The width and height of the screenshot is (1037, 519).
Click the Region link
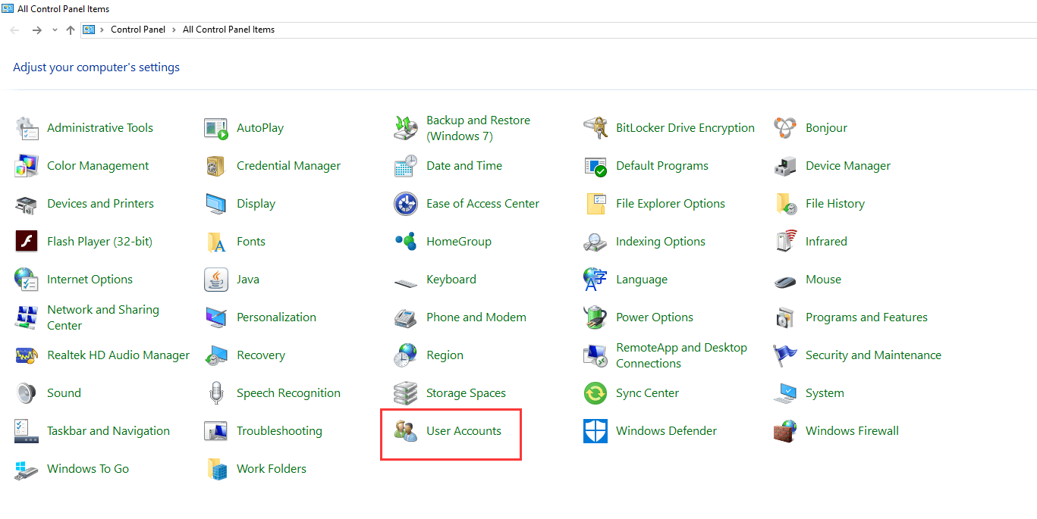point(445,355)
